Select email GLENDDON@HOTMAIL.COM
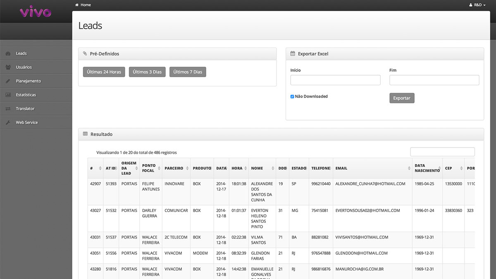 361,253
